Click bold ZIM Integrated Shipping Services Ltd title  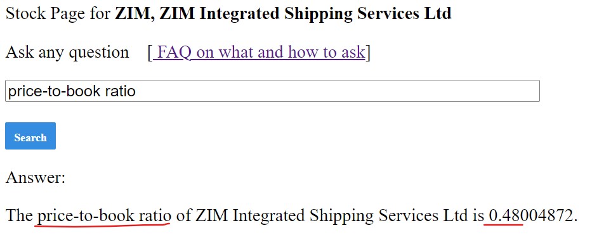[305, 13]
